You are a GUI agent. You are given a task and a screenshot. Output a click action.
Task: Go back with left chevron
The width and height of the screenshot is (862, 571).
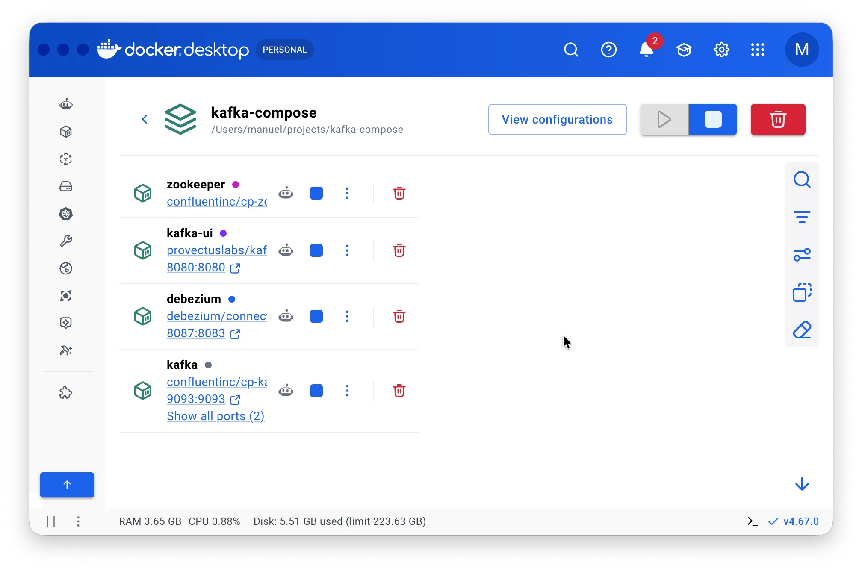click(145, 119)
